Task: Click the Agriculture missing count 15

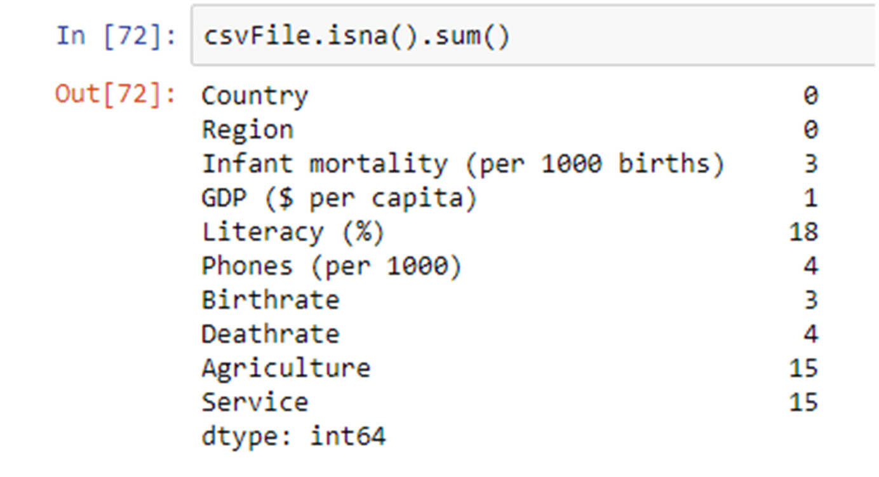Action: pos(803,368)
